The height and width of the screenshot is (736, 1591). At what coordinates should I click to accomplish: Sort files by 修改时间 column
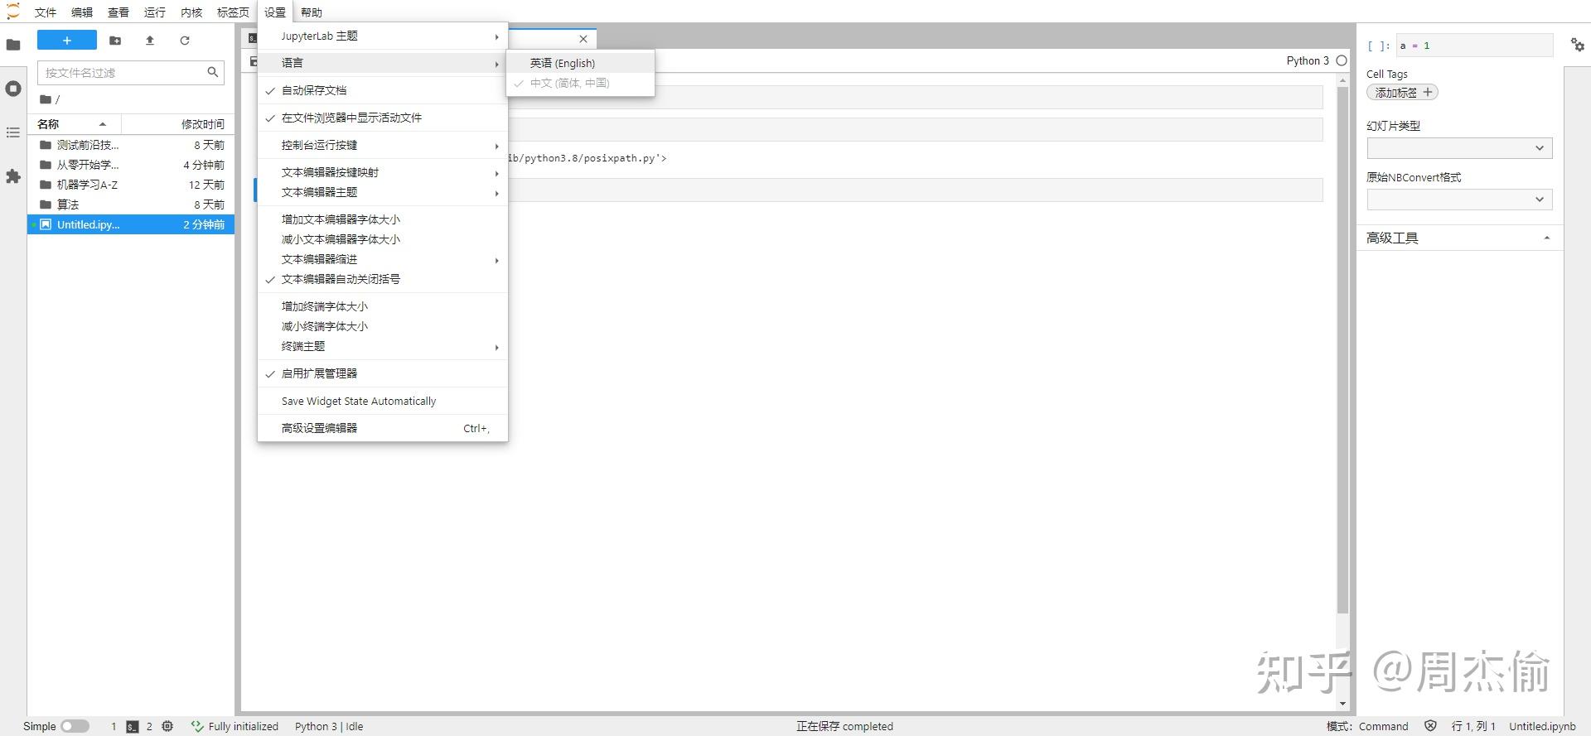pos(178,124)
